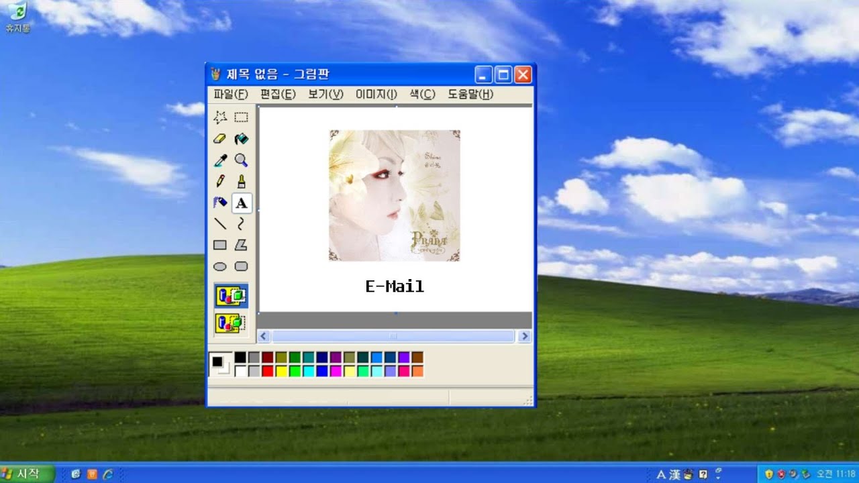Open the 이미지(I) menu
The image size is (859, 483).
click(376, 95)
